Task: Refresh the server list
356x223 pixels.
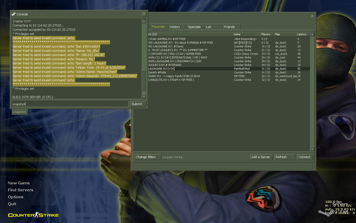Action: point(285,157)
